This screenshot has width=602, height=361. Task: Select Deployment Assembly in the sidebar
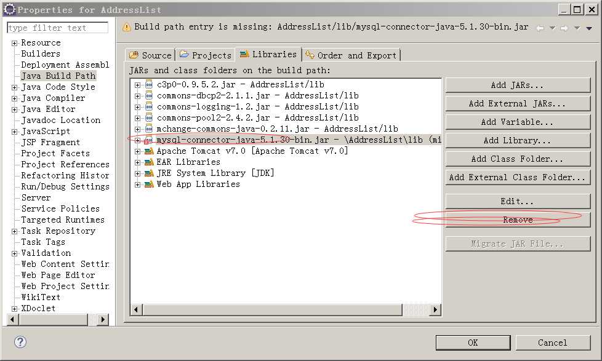click(x=65, y=65)
